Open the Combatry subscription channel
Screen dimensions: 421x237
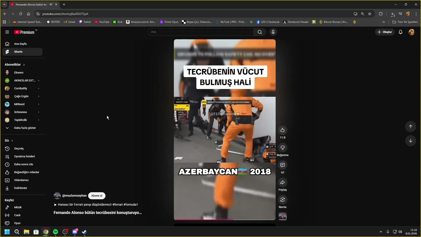tap(22, 88)
